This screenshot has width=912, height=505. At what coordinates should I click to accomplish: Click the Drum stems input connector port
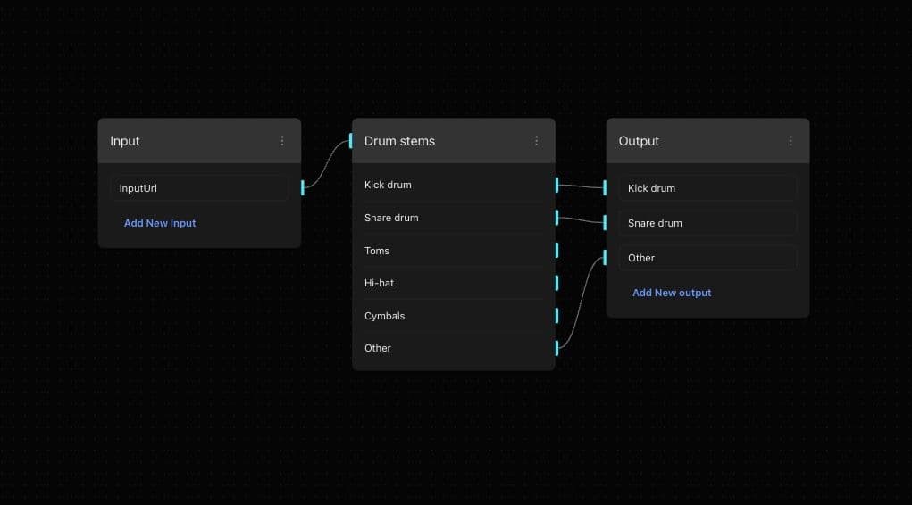[351, 141]
